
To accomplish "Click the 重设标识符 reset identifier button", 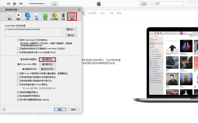I will coord(47,69).
